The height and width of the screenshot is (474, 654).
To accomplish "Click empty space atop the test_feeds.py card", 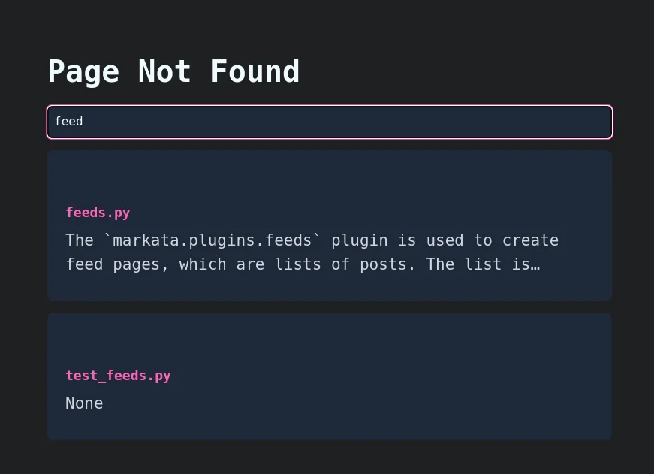I will tap(329, 337).
